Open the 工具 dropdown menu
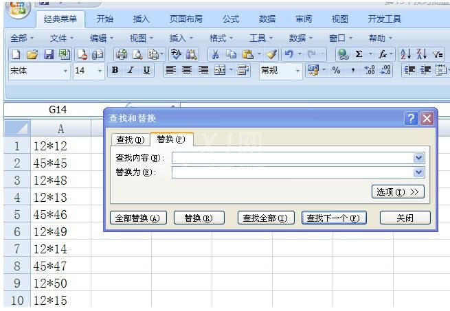The image size is (450, 311). point(261,38)
